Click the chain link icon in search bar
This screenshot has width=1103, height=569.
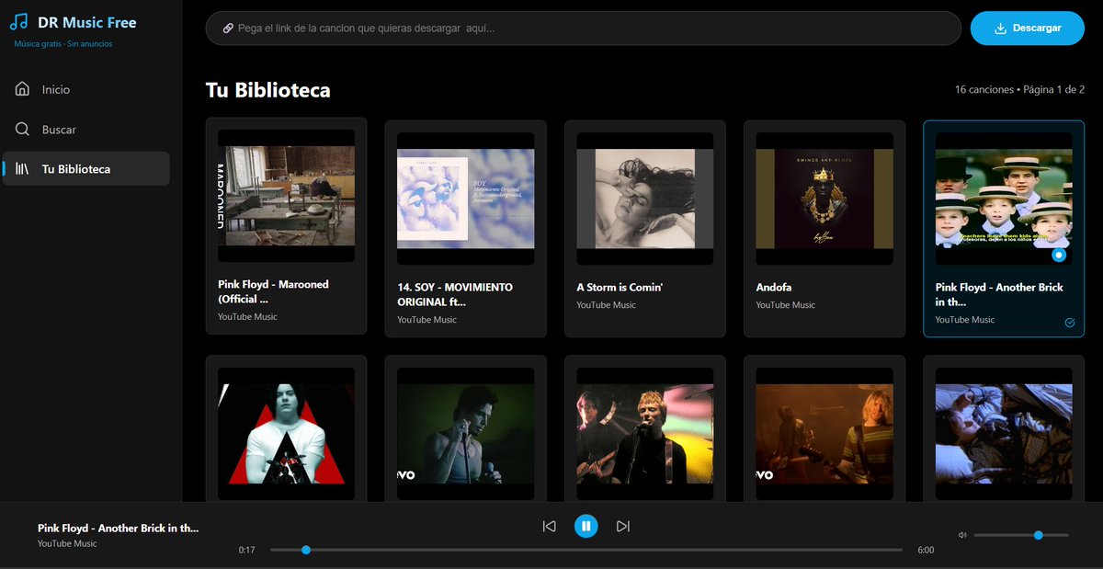(x=228, y=28)
